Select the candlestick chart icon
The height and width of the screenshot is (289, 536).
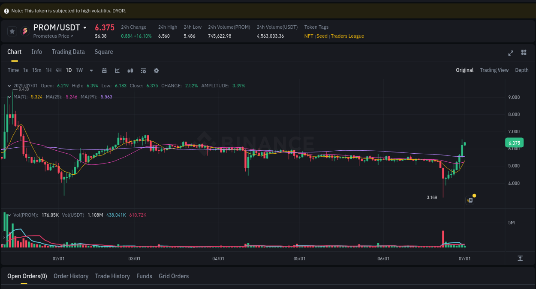pos(130,70)
